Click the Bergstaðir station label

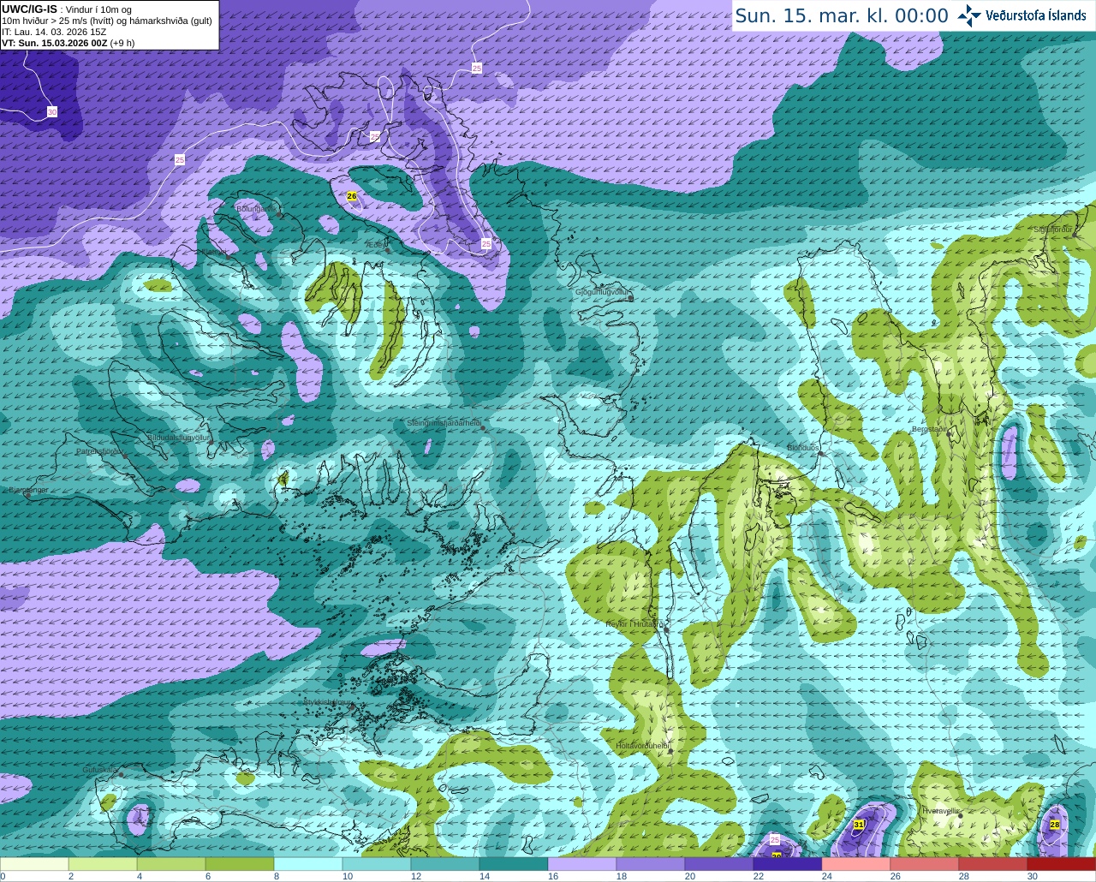[x=929, y=429]
